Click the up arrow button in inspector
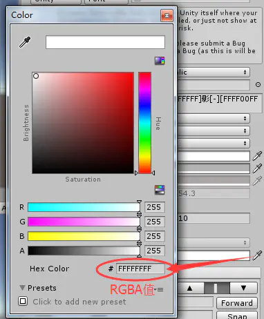 [190, 288]
